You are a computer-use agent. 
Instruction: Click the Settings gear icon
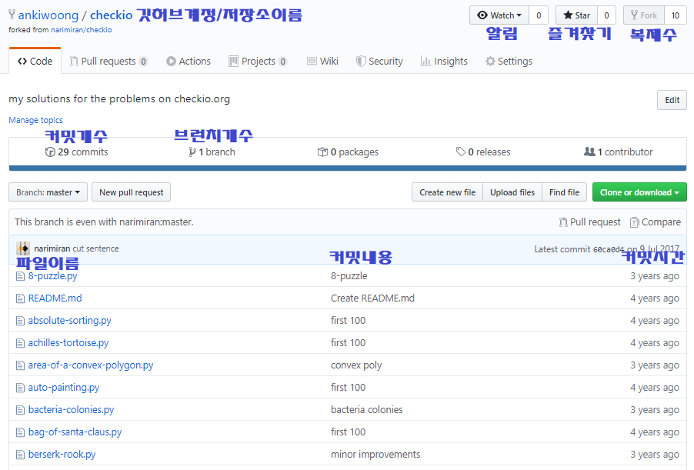(x=490, y=61)
